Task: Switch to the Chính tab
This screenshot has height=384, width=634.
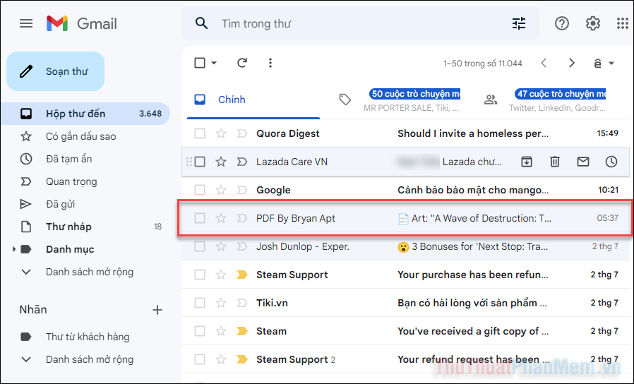Action: 253,100
